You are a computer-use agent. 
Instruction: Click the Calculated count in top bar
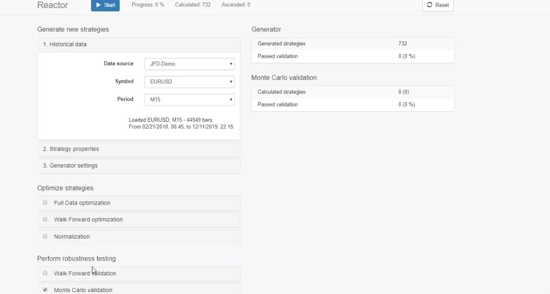[193, 5]
